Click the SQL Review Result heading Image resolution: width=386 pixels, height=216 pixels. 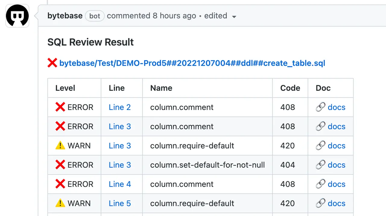90,42
